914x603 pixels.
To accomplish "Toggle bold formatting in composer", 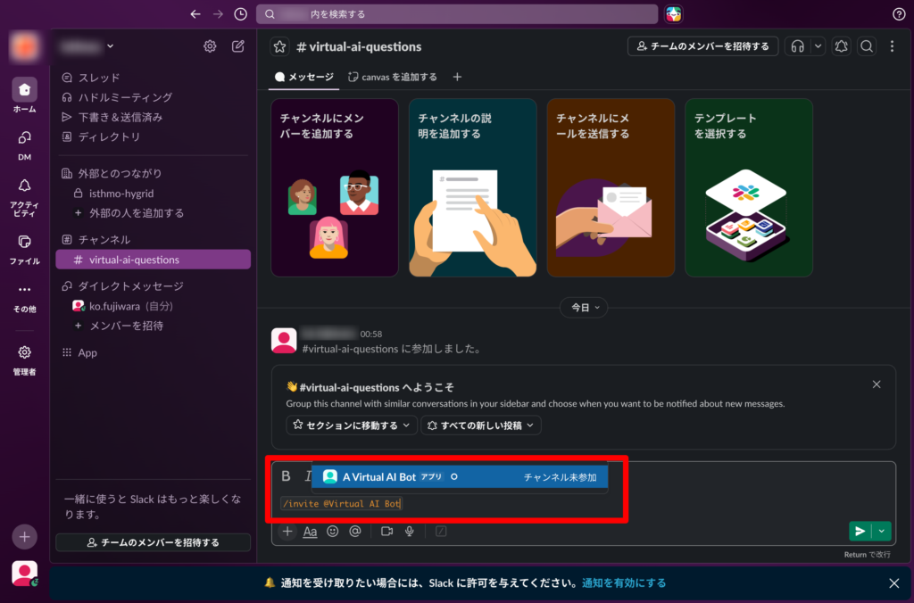I will [x=286, y=476].
